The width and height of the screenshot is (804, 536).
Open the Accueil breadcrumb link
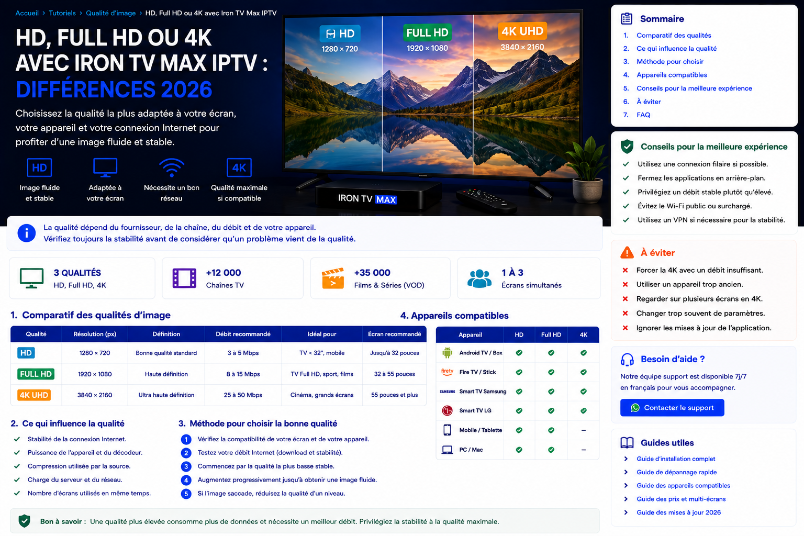[x=27, y=13]
